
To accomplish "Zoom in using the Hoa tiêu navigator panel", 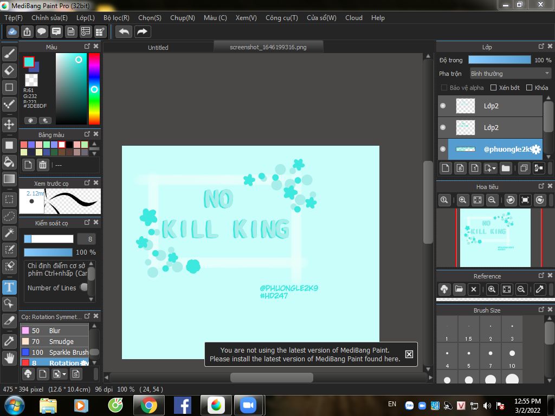I will [462, 200].
